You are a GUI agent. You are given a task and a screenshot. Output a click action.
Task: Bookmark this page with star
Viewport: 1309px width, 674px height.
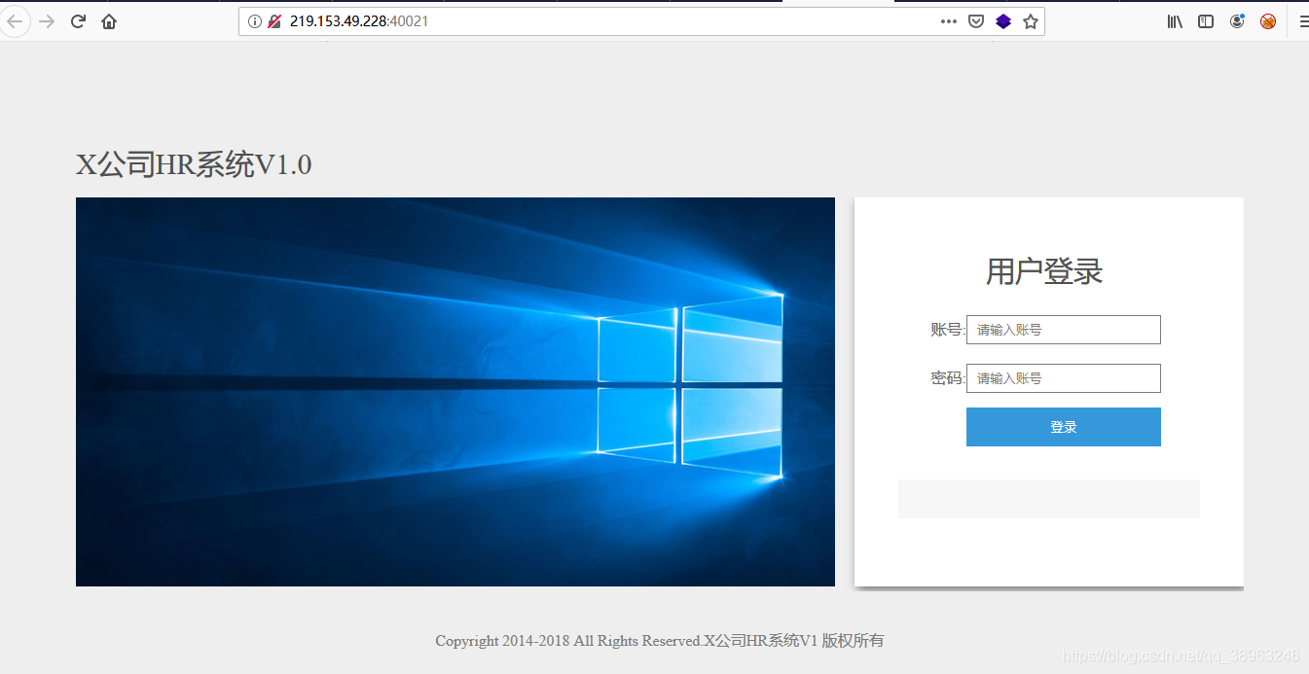[1031, 21]
